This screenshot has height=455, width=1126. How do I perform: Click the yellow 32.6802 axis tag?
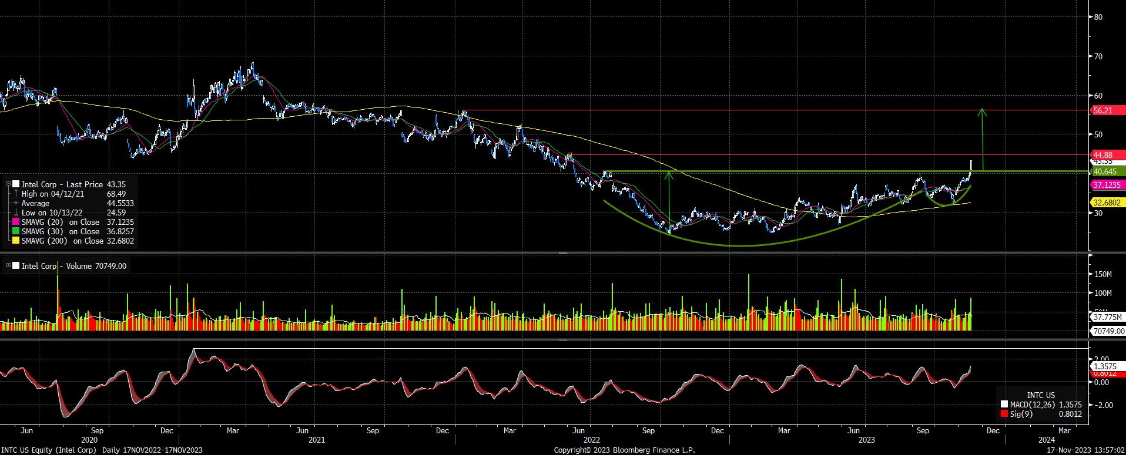point(1107,203)
